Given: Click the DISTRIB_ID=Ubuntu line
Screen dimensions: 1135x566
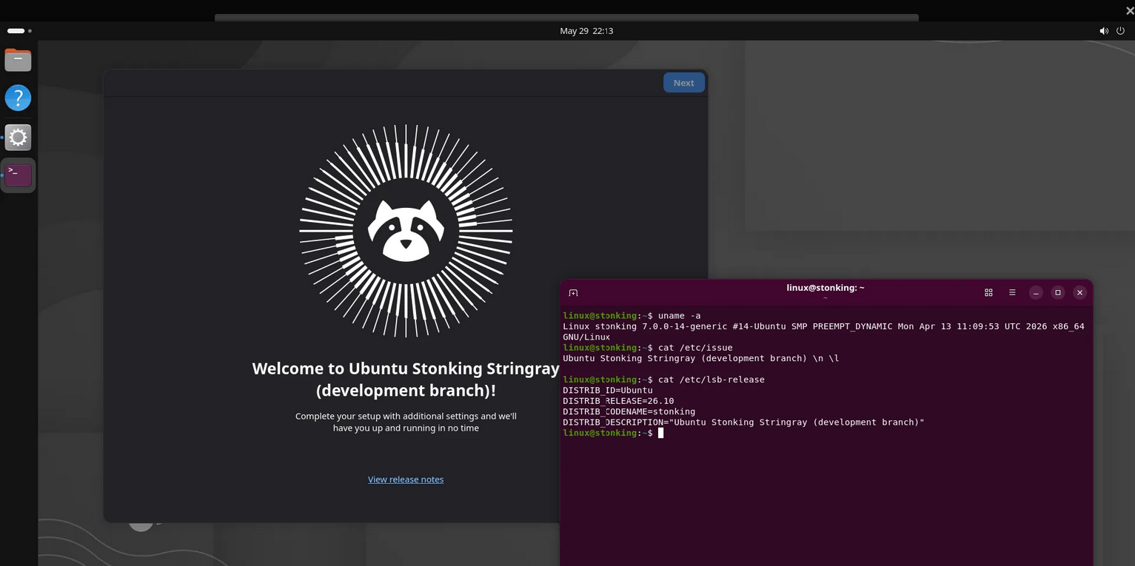Looking at the screenshot, I should (x=607, y=390).
